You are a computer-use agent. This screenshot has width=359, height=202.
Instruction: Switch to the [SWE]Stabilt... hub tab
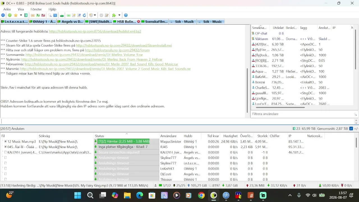(98, 22)
